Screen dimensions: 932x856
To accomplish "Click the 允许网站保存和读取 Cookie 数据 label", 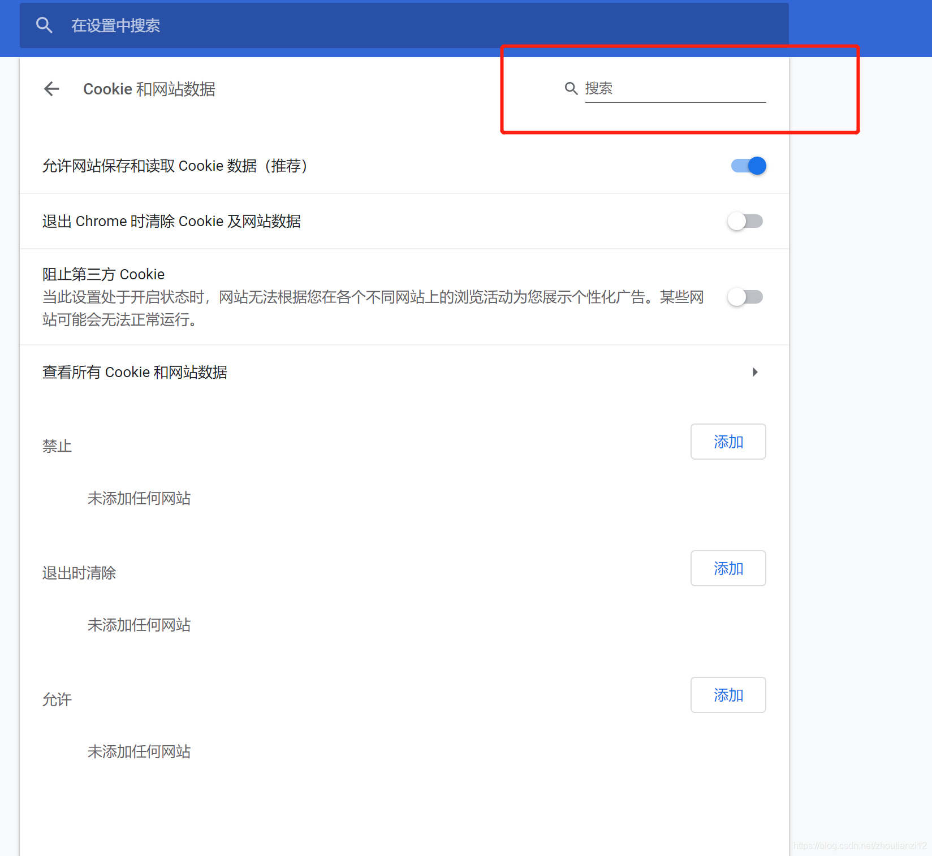I will coord(175,166).
